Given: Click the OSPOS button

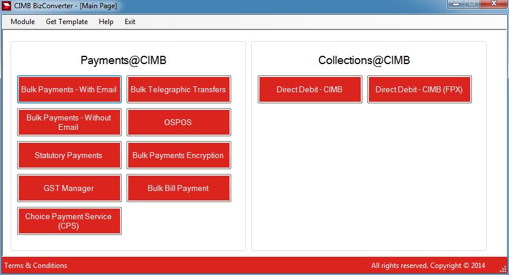Looking at the screenshot, I should tap(178, 122).
